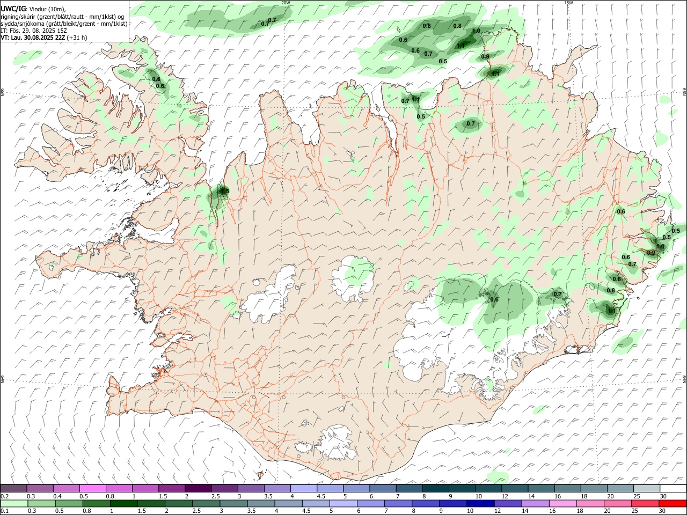
Task: Click the teal 12 mm snow-scale swatch
Action: pyautogui.click(x=514, y=488)
